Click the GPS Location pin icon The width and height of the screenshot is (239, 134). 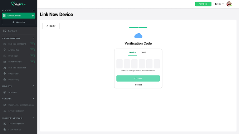click(5, 74)
